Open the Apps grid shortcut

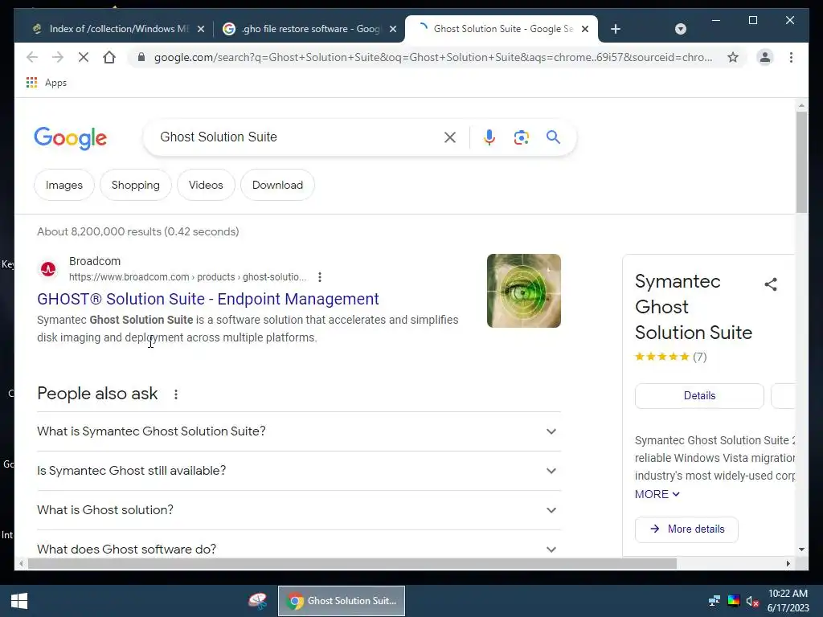pyautogui.click(x=47, y=83)
